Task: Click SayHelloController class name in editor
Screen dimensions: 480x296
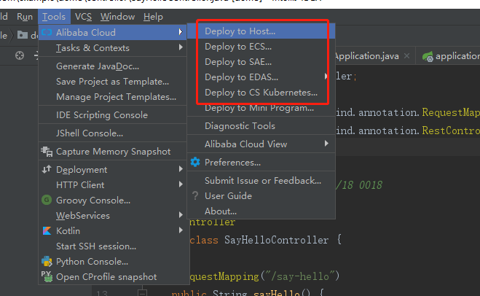Action: click(277, 240)
